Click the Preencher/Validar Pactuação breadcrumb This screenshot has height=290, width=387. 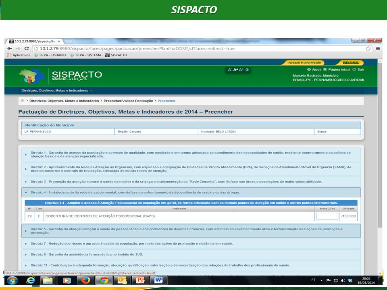tap(128, 101)
